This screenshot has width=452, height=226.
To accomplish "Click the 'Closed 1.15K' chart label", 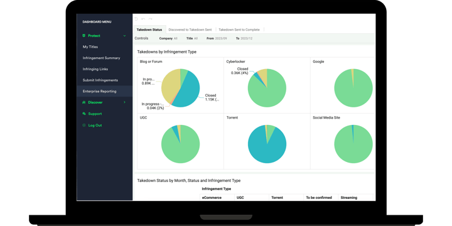I will pyautogui.click(x=212, y=97).
